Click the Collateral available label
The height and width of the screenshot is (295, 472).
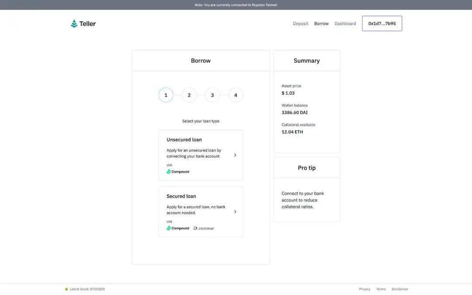(x=298, y=125)
